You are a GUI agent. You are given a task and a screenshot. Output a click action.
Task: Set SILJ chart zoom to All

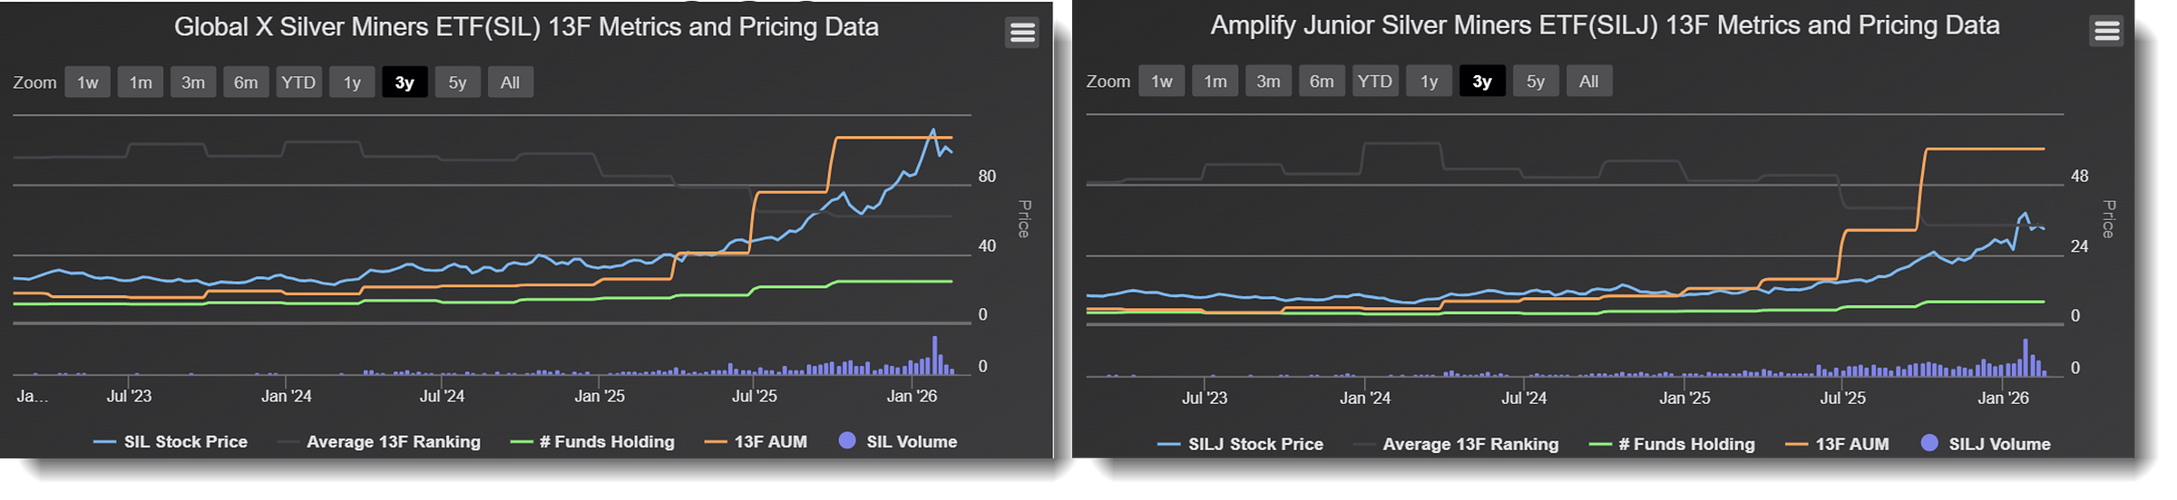pos(1589,82)
